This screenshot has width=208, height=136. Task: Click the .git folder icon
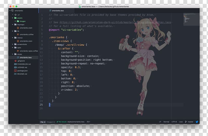tap(15, 15)
